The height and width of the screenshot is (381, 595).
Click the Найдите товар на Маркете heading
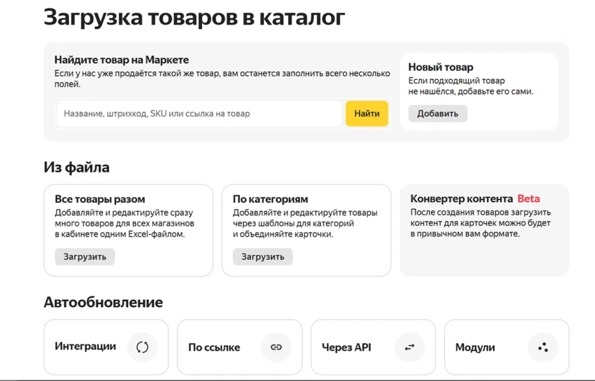pos(122,60)
